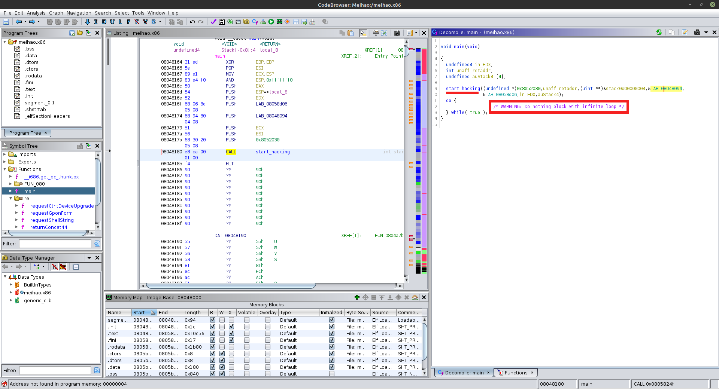Switch to the Functions tab

click(515, 373)
